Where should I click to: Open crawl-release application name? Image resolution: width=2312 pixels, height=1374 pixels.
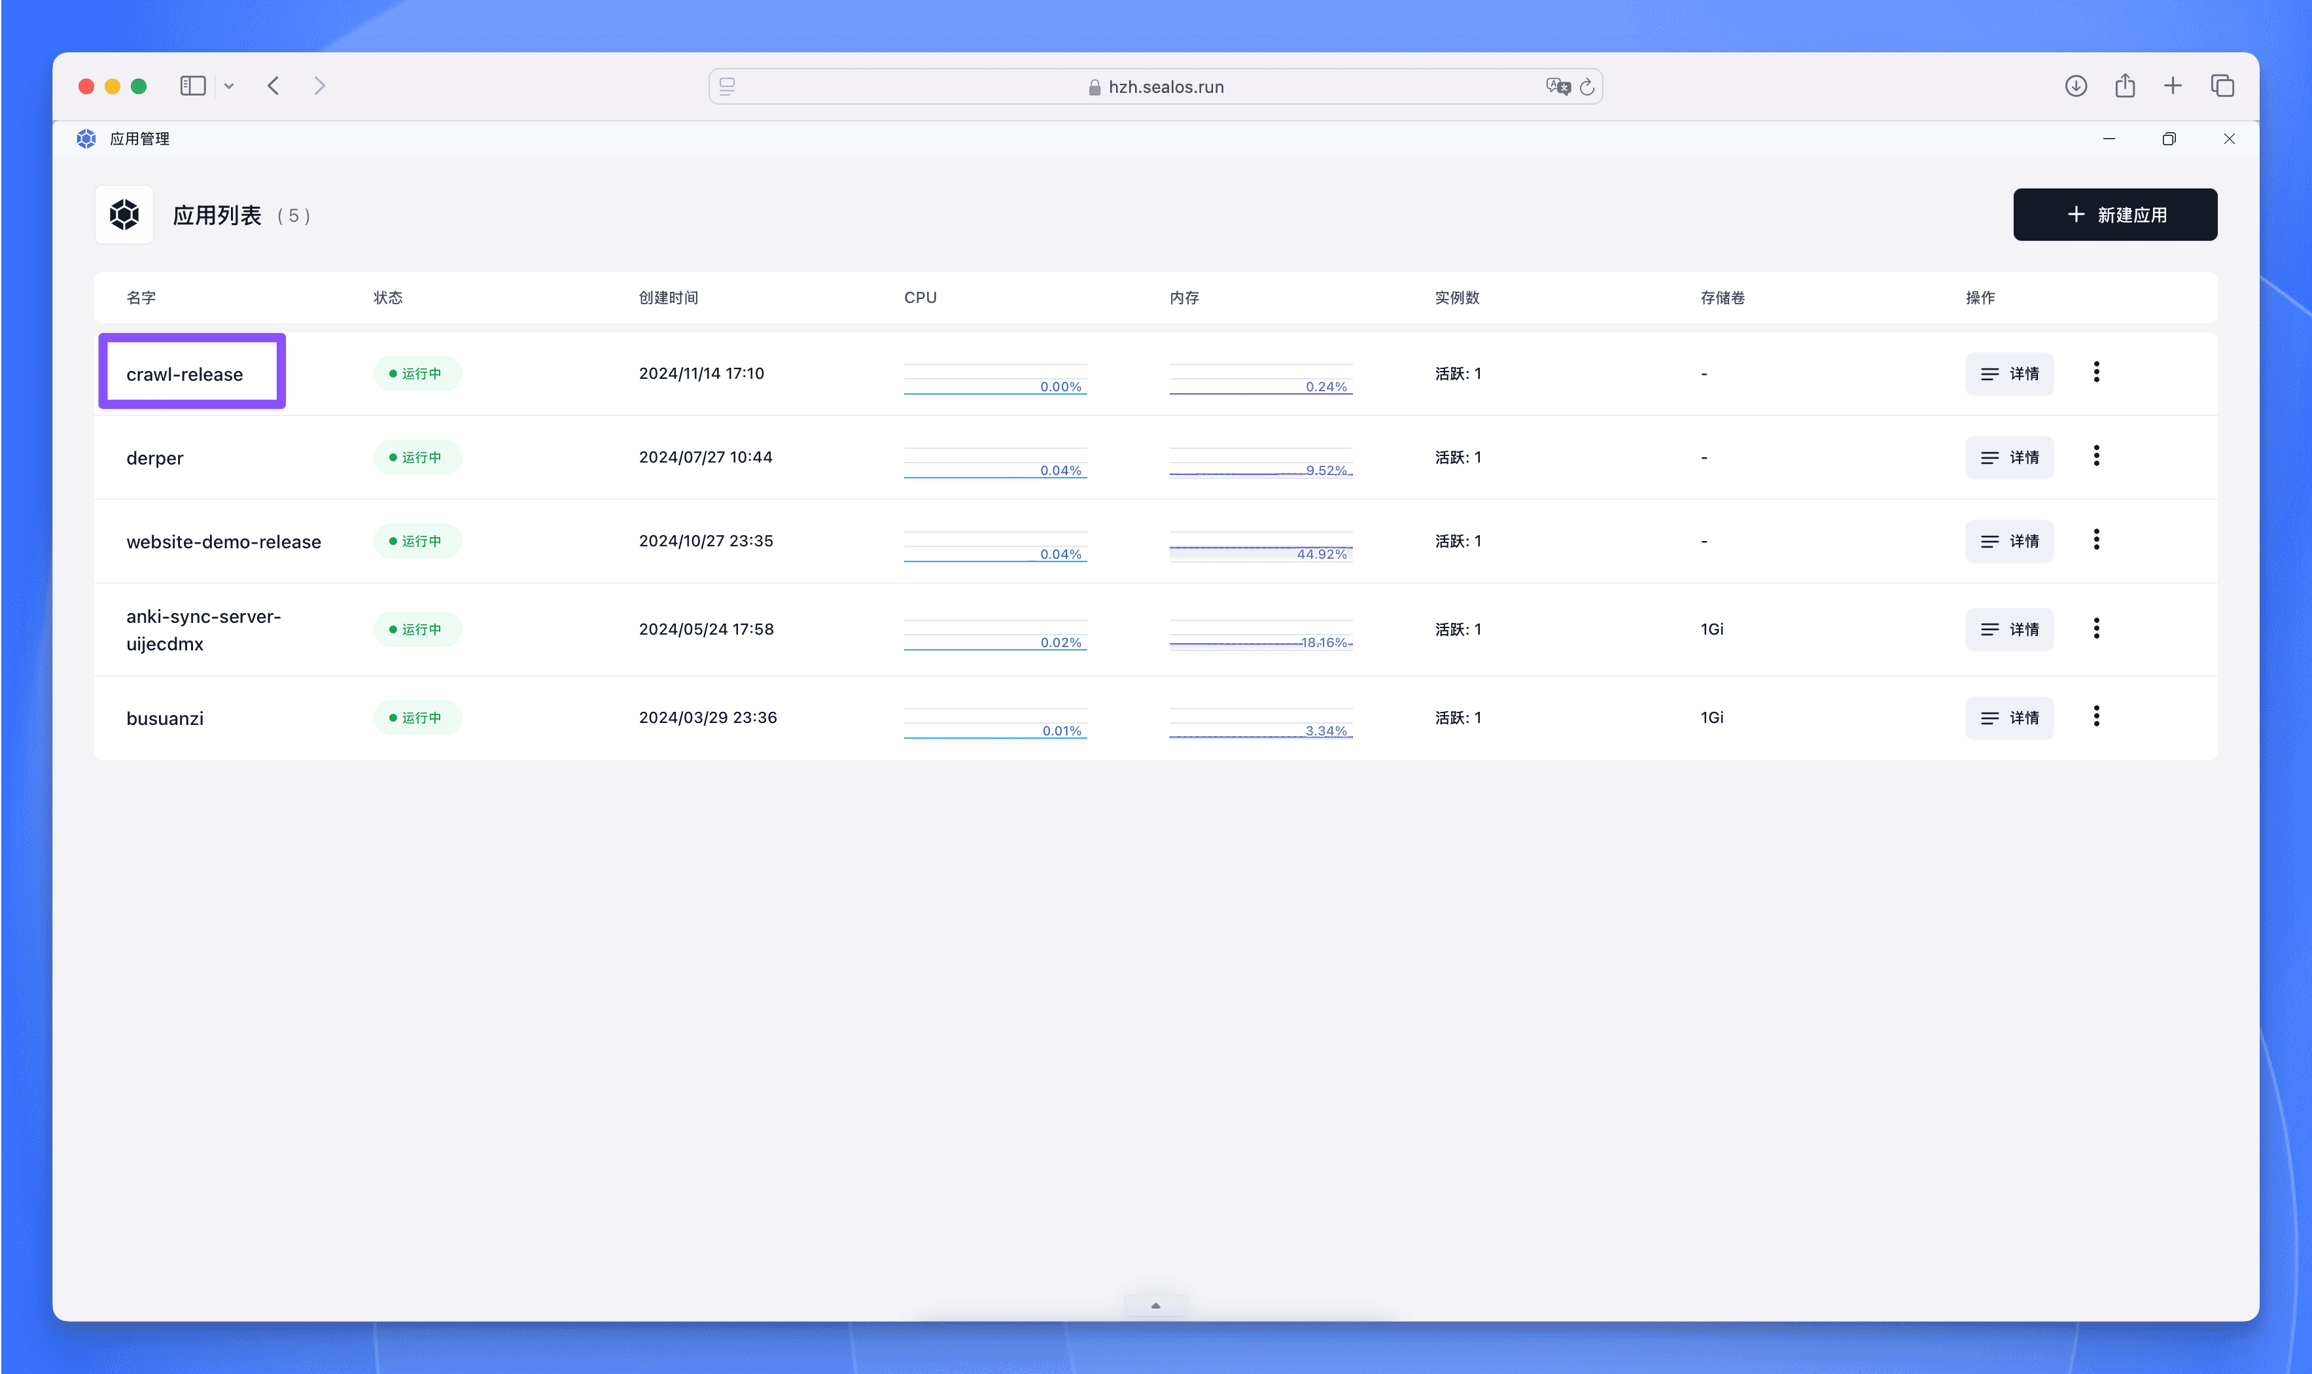(184, 374)
